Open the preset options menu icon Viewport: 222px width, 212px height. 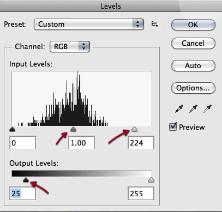tap(155, 24)
